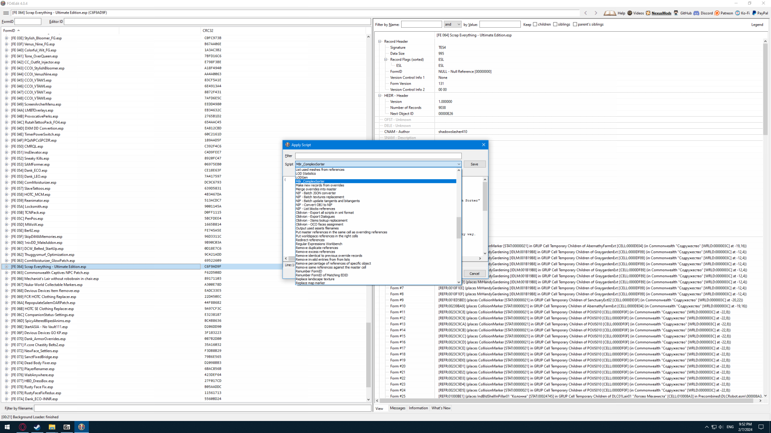Open the hamburger main menu
771x433 pixels.
click(6, 13)
